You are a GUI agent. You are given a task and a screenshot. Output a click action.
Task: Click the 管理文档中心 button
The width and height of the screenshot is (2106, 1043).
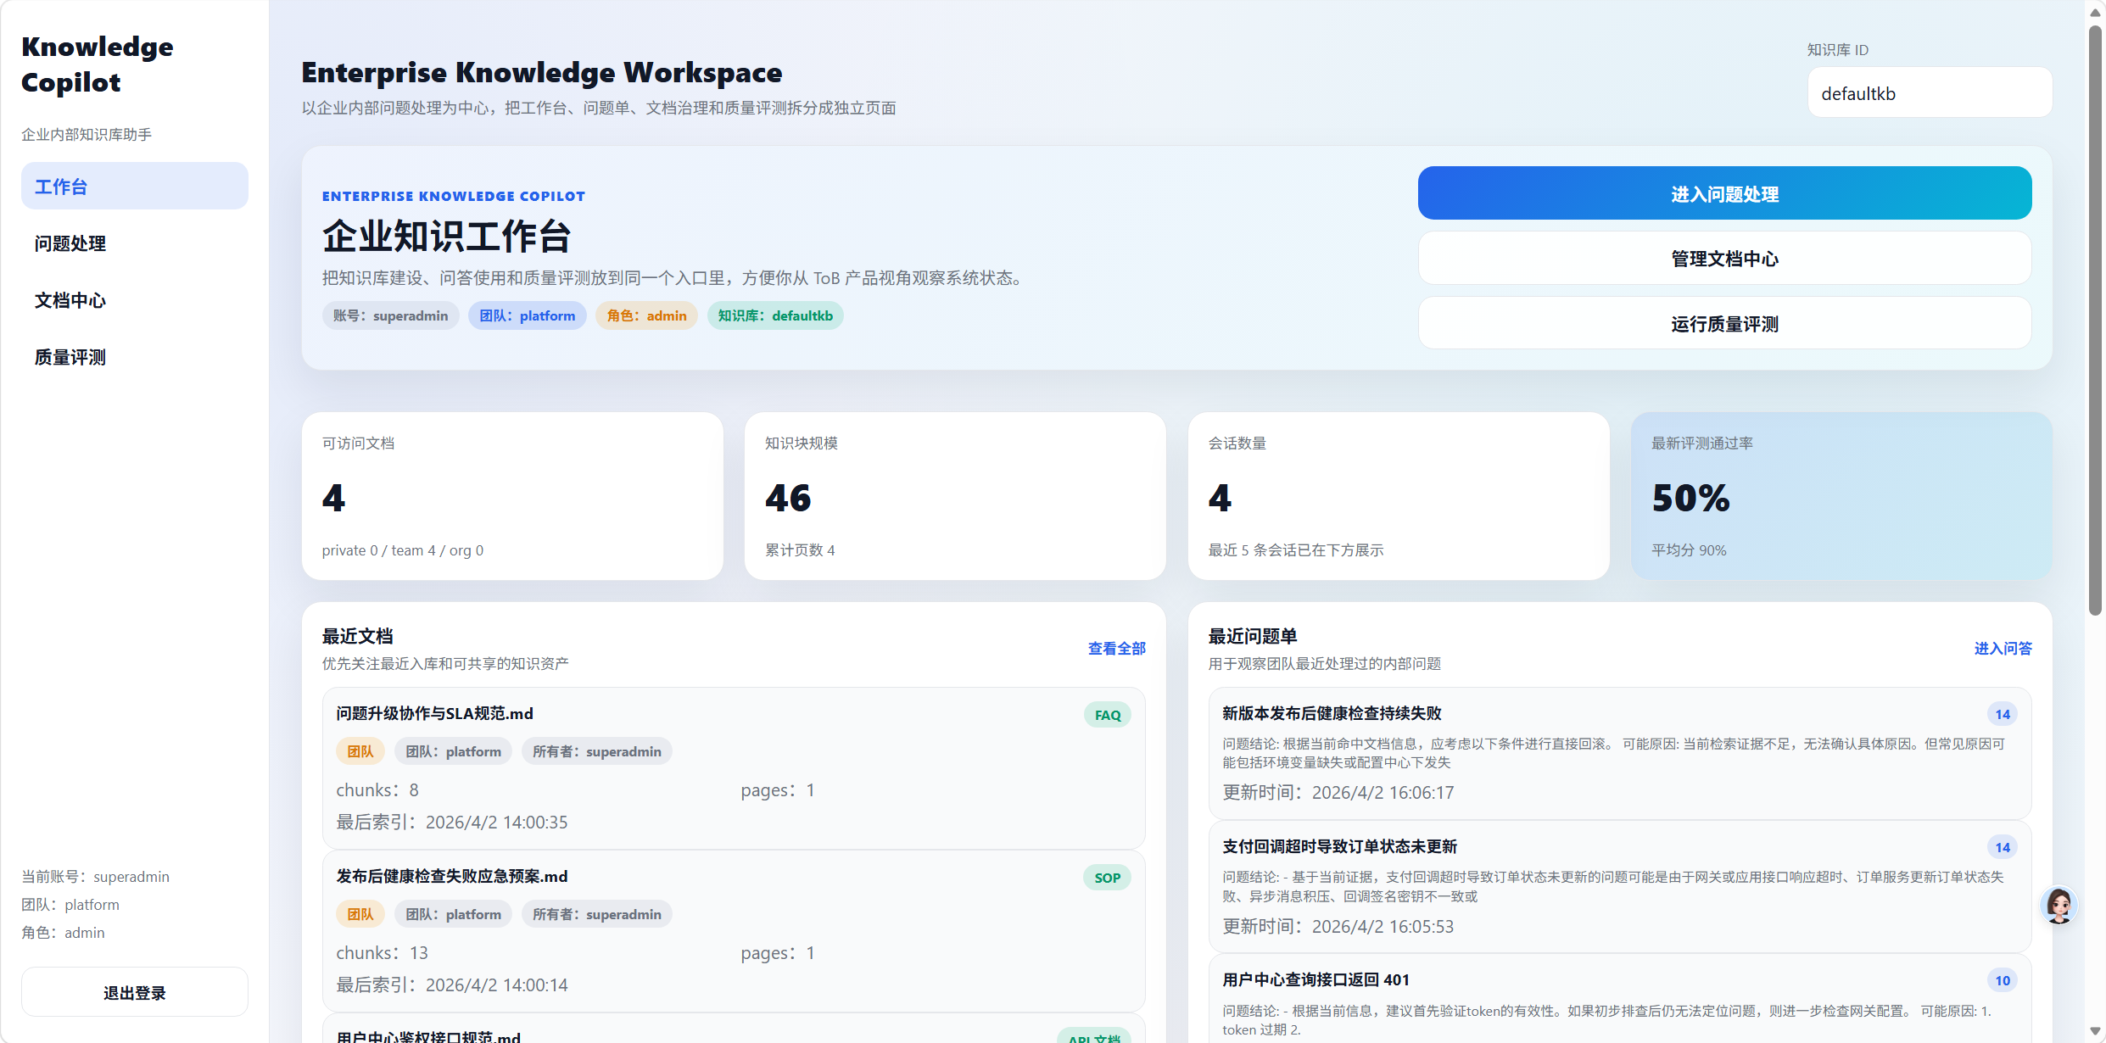(x=1724, y=259)
